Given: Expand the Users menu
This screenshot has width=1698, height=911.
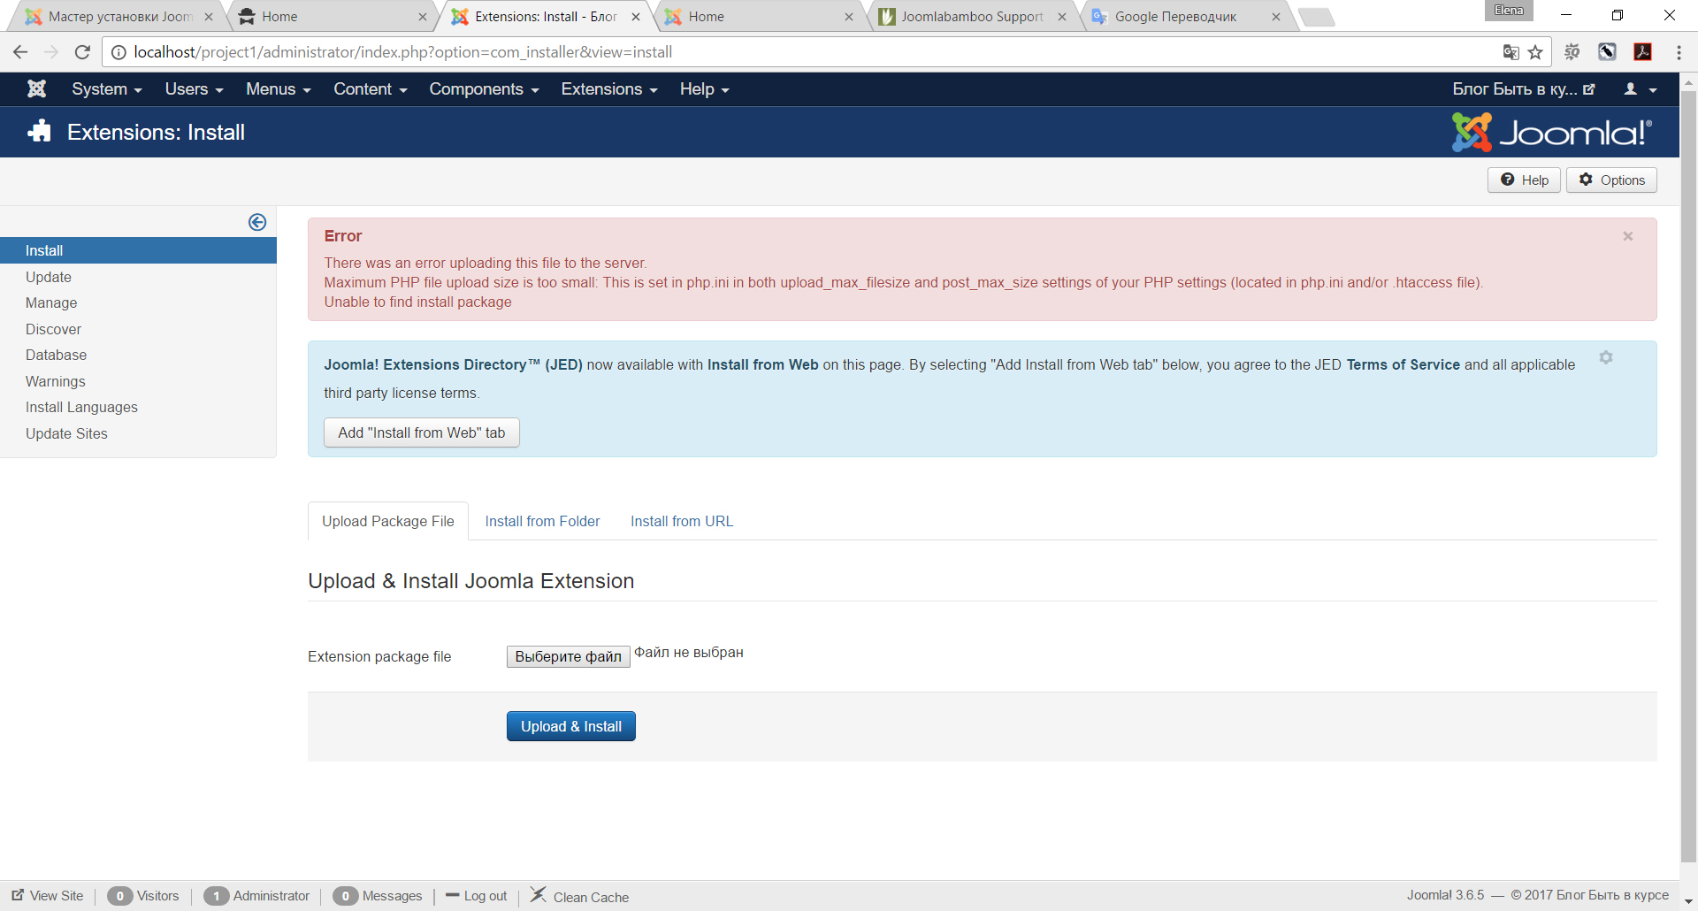Looking at the screenshot, I should [194, 89].
